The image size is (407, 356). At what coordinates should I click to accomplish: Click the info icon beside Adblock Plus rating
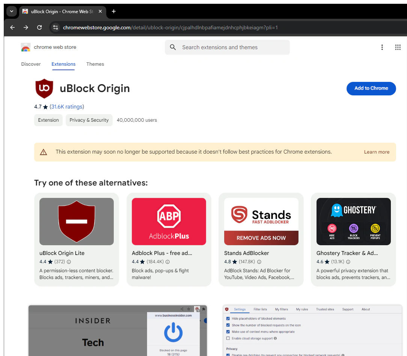pyautogui.click(x=167, y=261)
